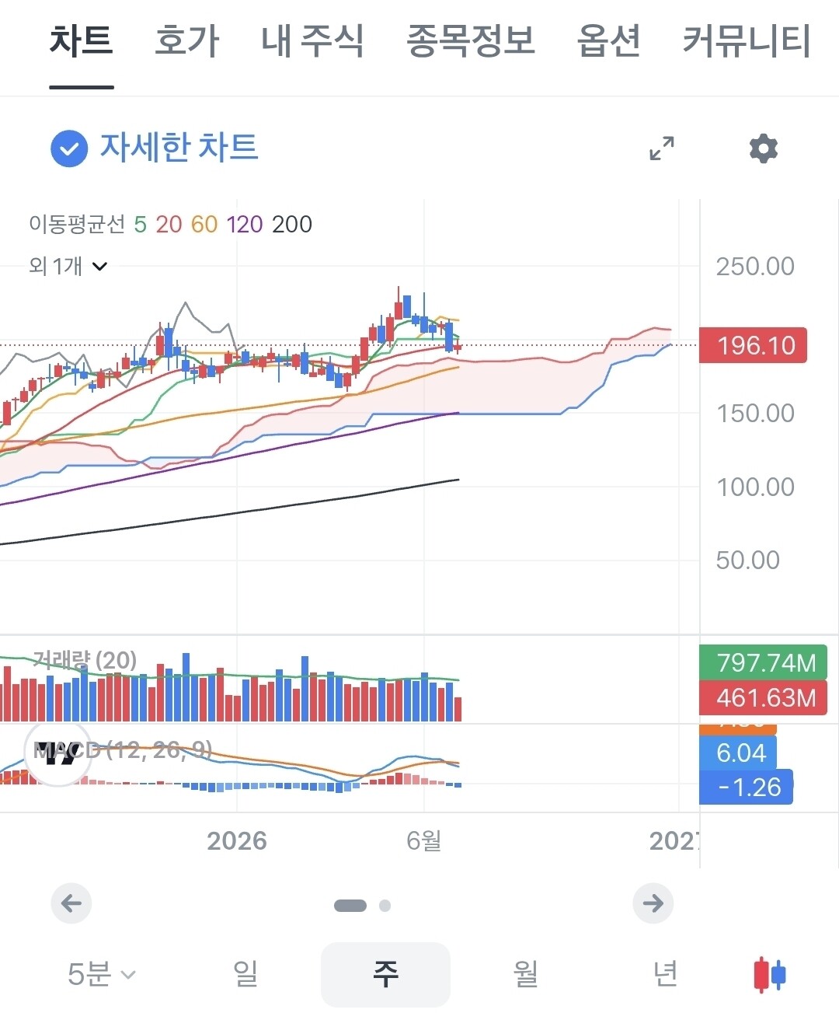Tap the TradingView logo badge
Image resolution: width=839 pixels, height=1013 pixels.
pyautogui.click(x=58, y=753)
